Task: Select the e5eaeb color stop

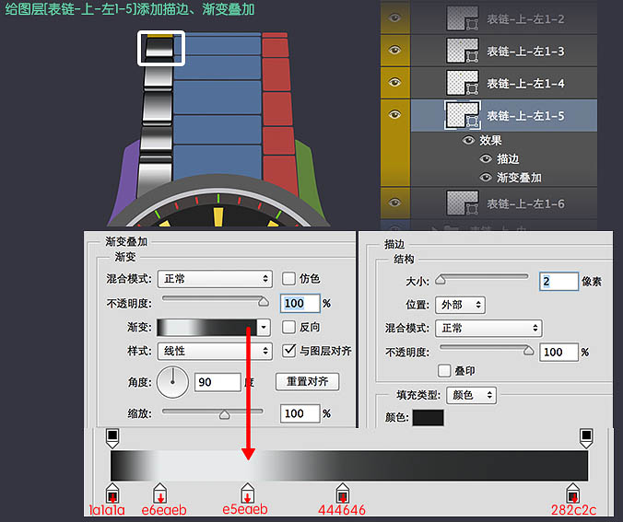Action: coord(248,493)
